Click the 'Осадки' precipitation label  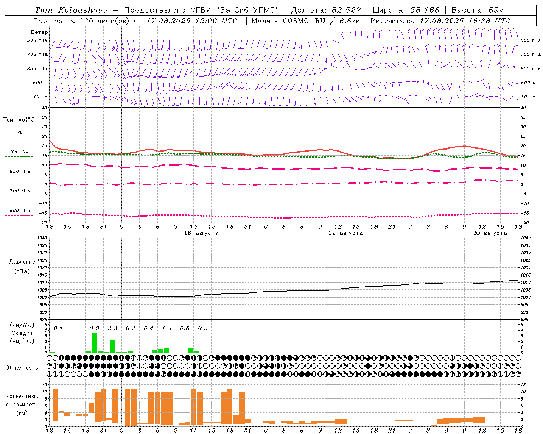[x=22, y=333]
